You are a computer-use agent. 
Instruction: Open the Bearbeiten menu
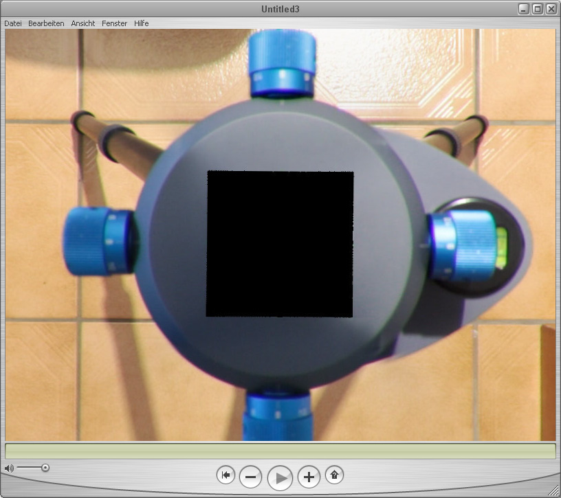(x=46, y=23)
